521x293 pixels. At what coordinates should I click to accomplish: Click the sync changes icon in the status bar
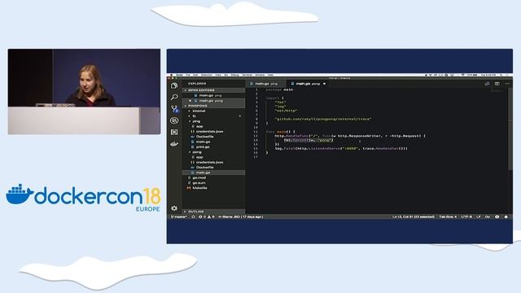(x=194, y=217)
